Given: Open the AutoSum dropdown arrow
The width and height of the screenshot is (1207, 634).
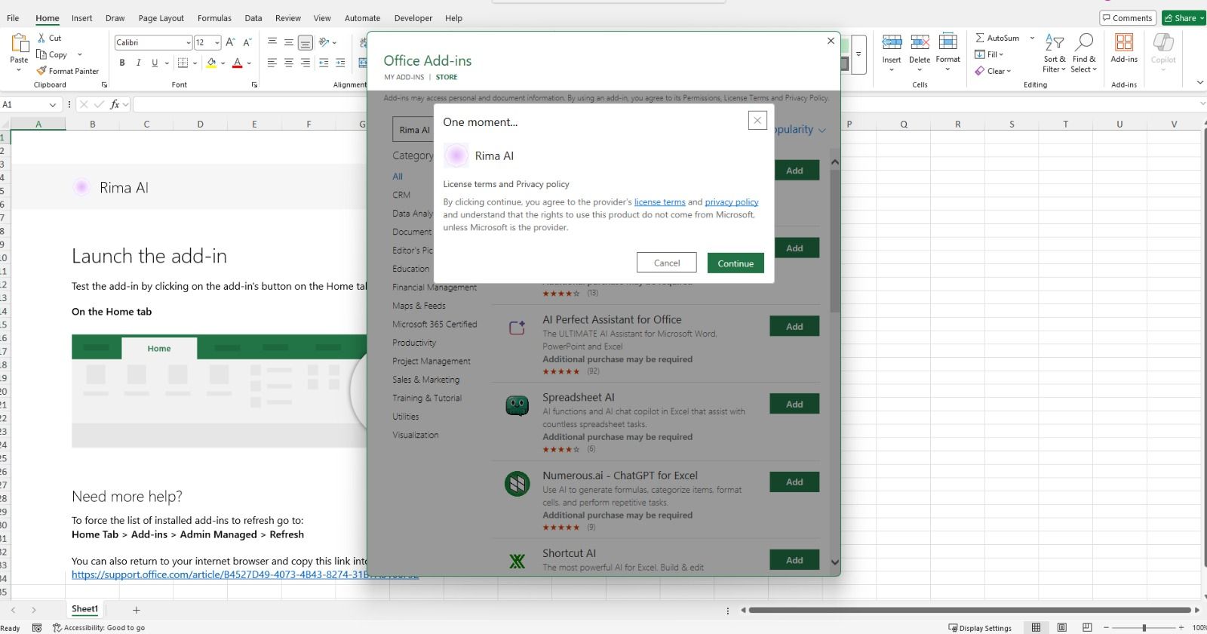Looking at the screenshot, I should 1032,38.
